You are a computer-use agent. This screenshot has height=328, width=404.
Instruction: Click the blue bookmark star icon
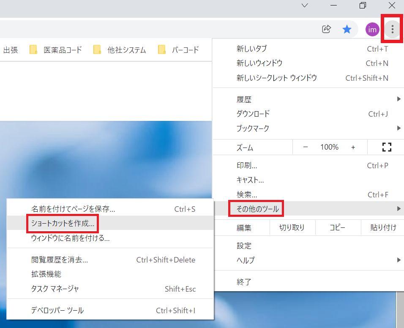click(x=347, y=29)
